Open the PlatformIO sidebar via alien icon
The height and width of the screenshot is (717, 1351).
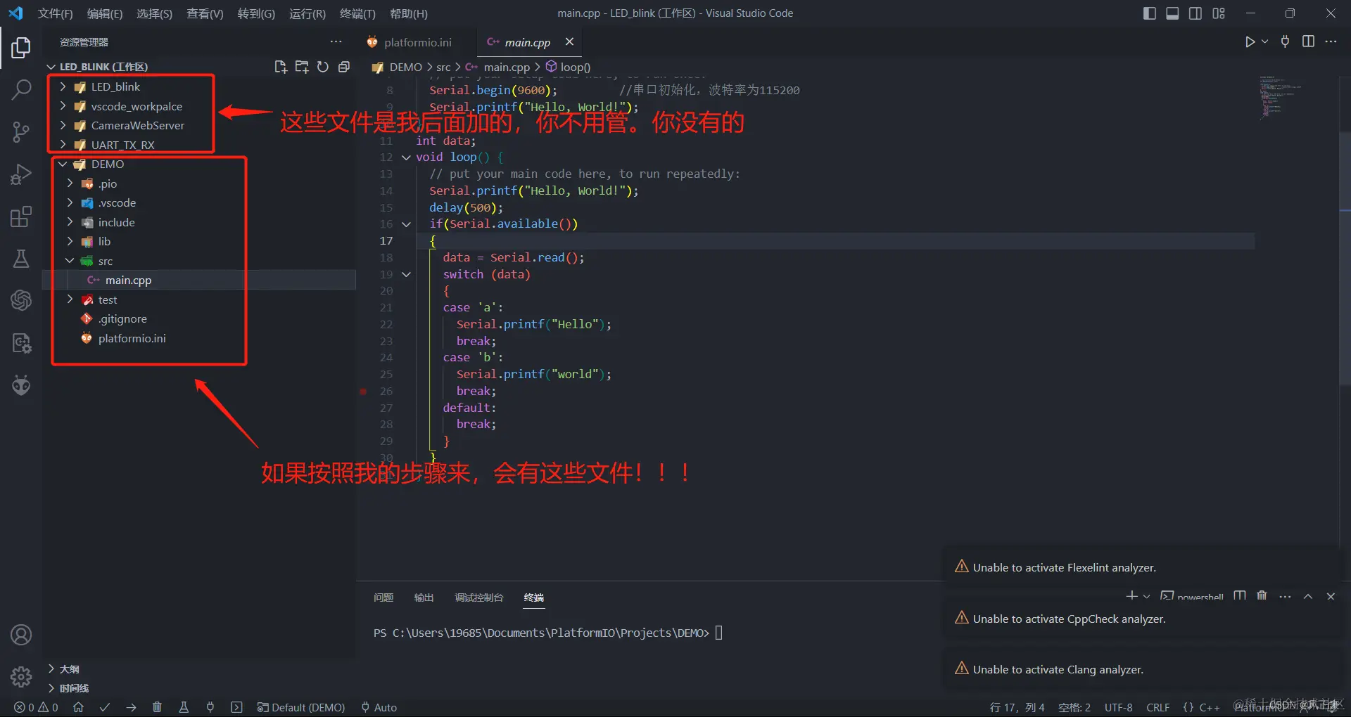click(x=21, y=385)
